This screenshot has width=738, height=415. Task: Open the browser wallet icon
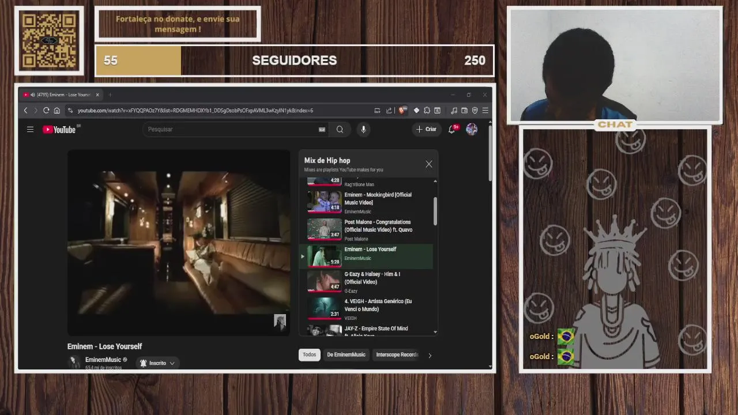[464, 111]
